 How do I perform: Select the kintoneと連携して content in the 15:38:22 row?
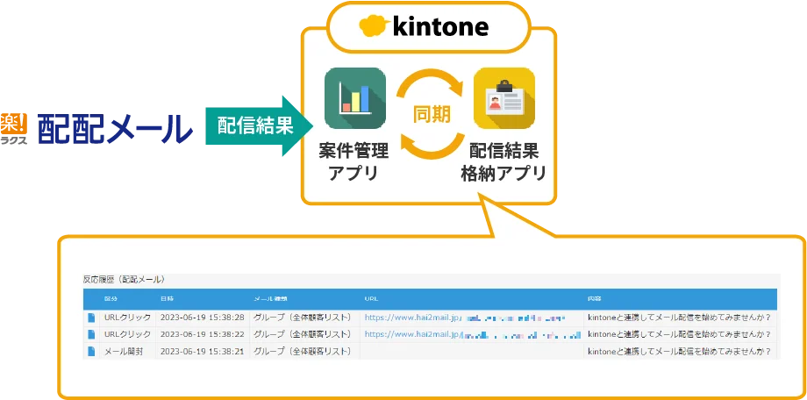[679, 334]
